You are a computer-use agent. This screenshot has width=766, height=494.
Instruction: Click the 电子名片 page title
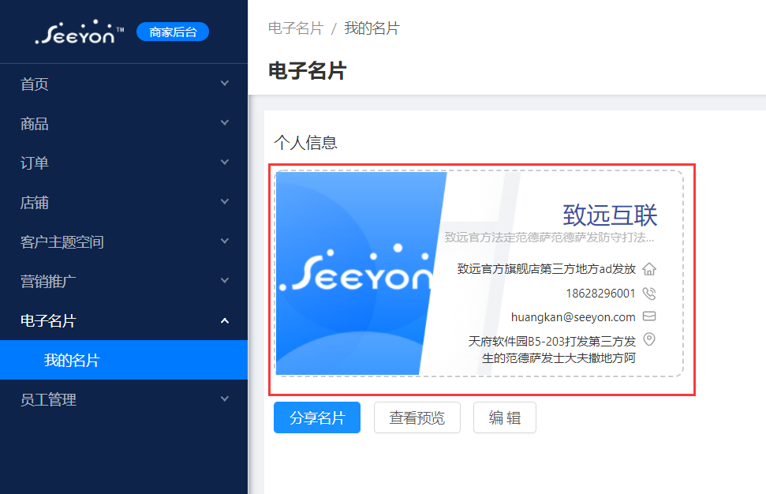[x=308, y=71]
